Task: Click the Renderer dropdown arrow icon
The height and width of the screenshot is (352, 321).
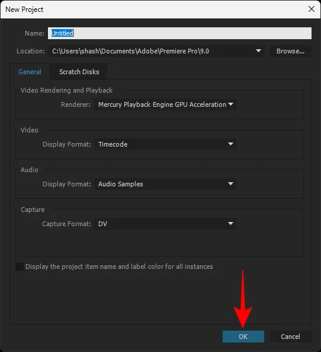Action: click(x=230, y=104)
